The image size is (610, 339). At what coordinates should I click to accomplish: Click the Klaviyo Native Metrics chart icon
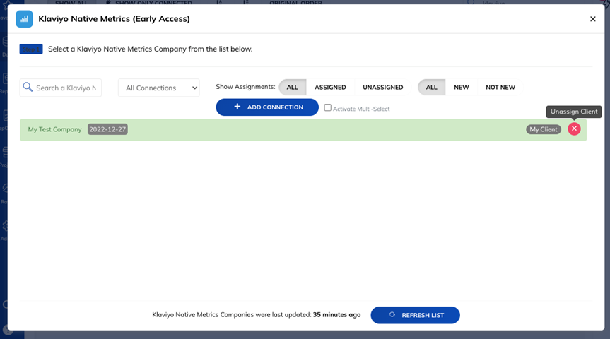[x=24, y=18]
